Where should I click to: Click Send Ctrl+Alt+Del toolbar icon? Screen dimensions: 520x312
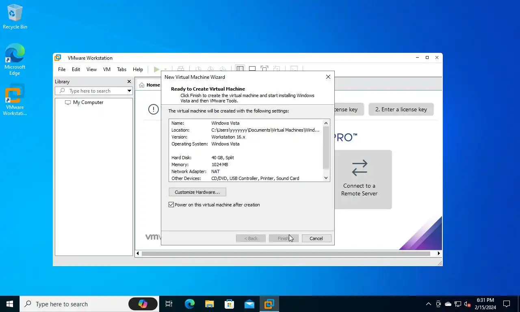181,69
